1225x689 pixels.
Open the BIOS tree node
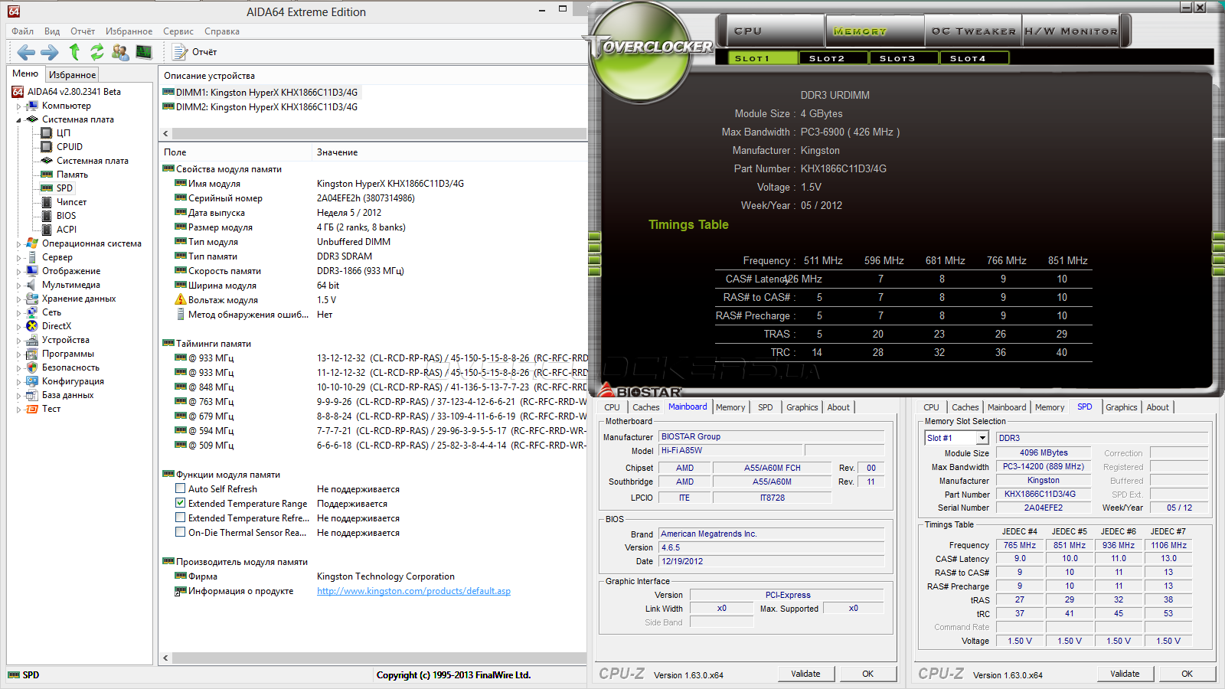[66, 216]
